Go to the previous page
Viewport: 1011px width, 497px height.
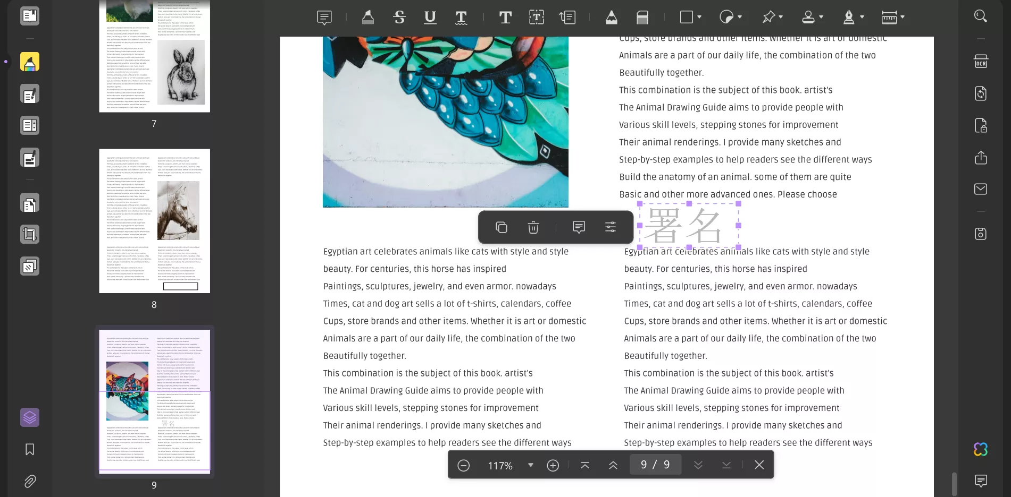(613, 466)
